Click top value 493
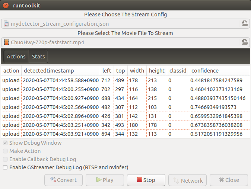251x189 pixels. (120, 125)
